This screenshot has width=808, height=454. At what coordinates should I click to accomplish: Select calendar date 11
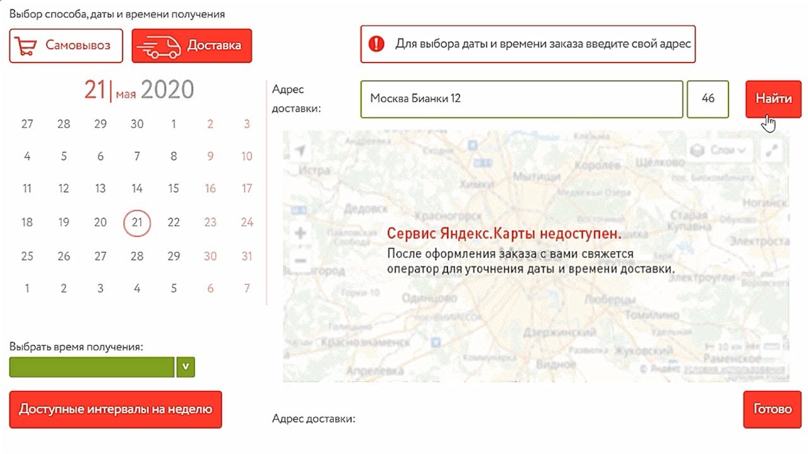(27, 189)
